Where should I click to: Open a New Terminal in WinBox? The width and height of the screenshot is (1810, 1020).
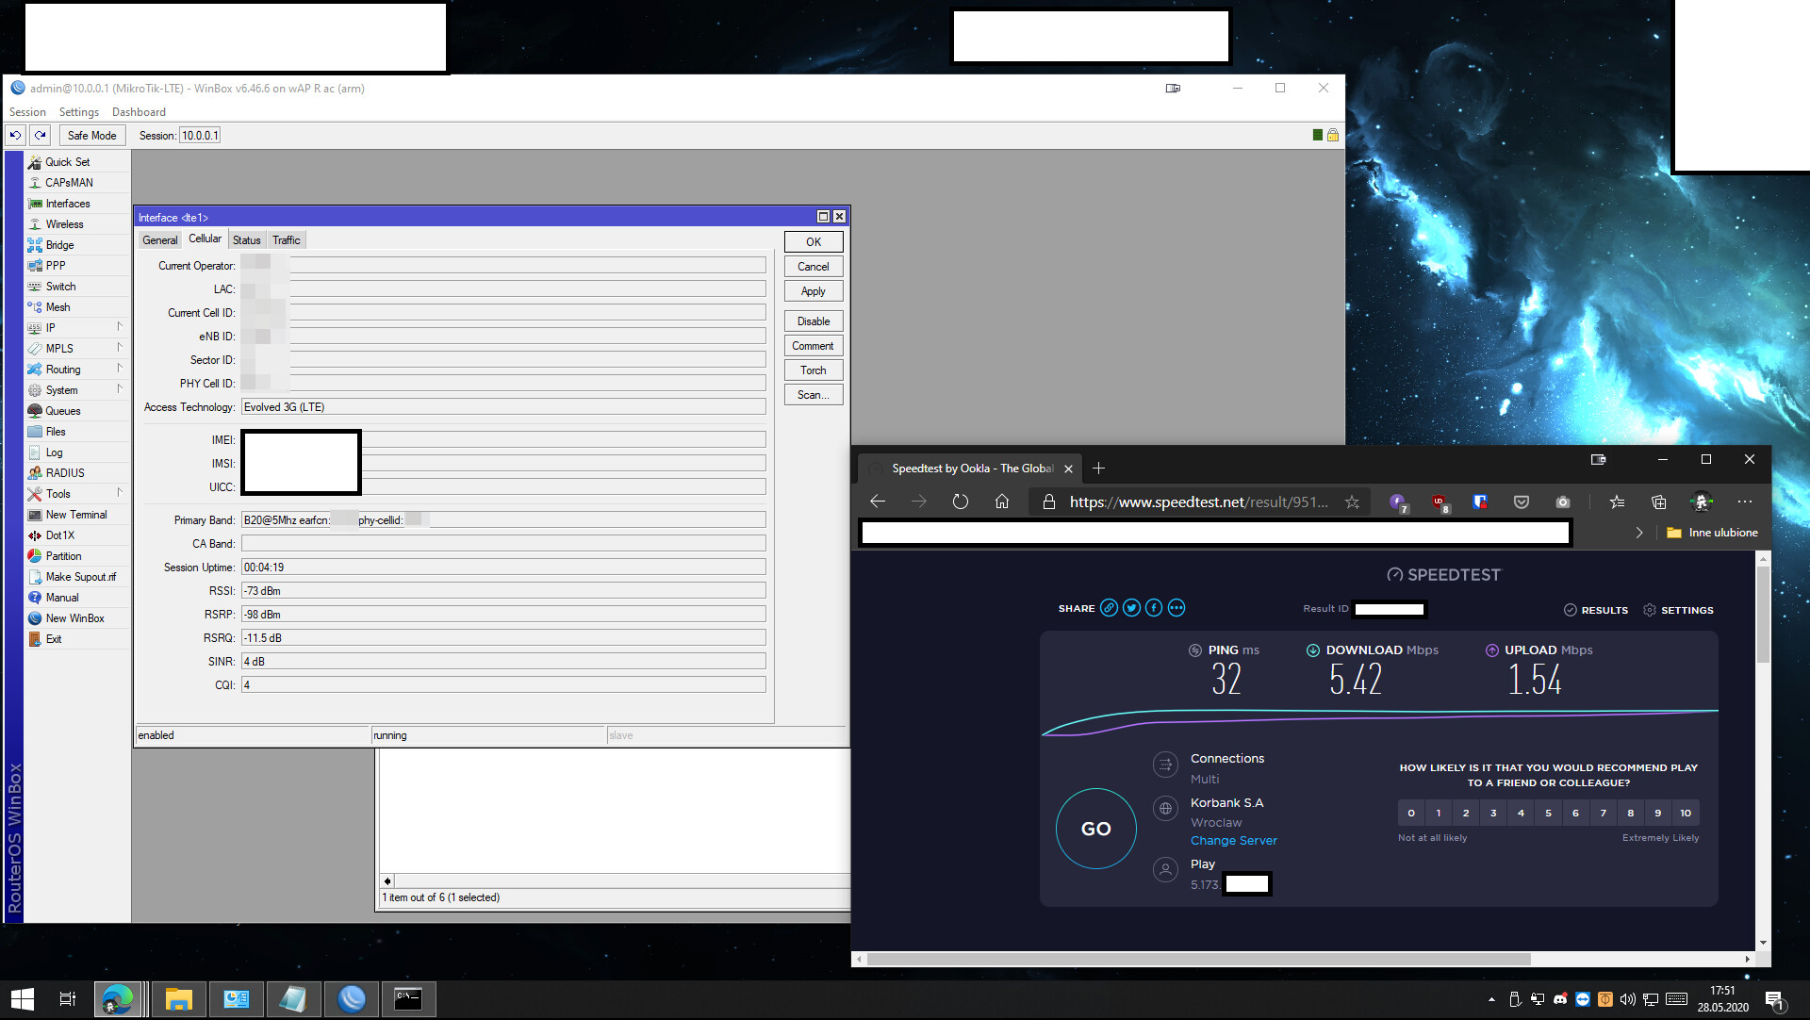pyautogui.click(x=74, y=514)
